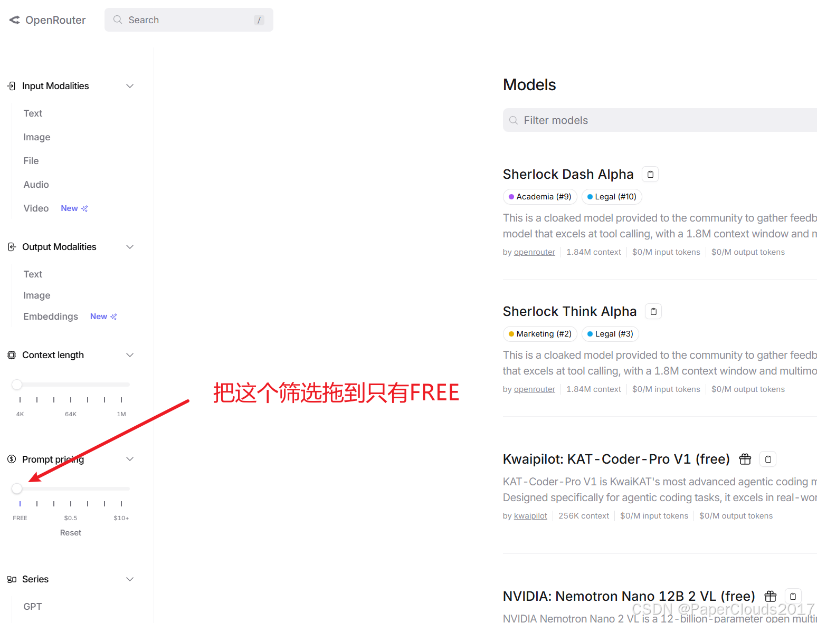Click the 1M context length label

tap(121, 414)
